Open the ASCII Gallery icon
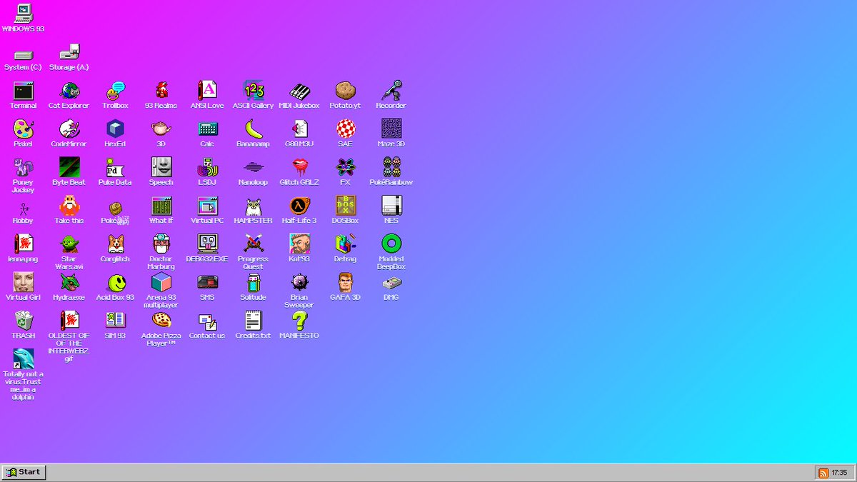This screenshot has width=857, height=482. pos(254,91)
